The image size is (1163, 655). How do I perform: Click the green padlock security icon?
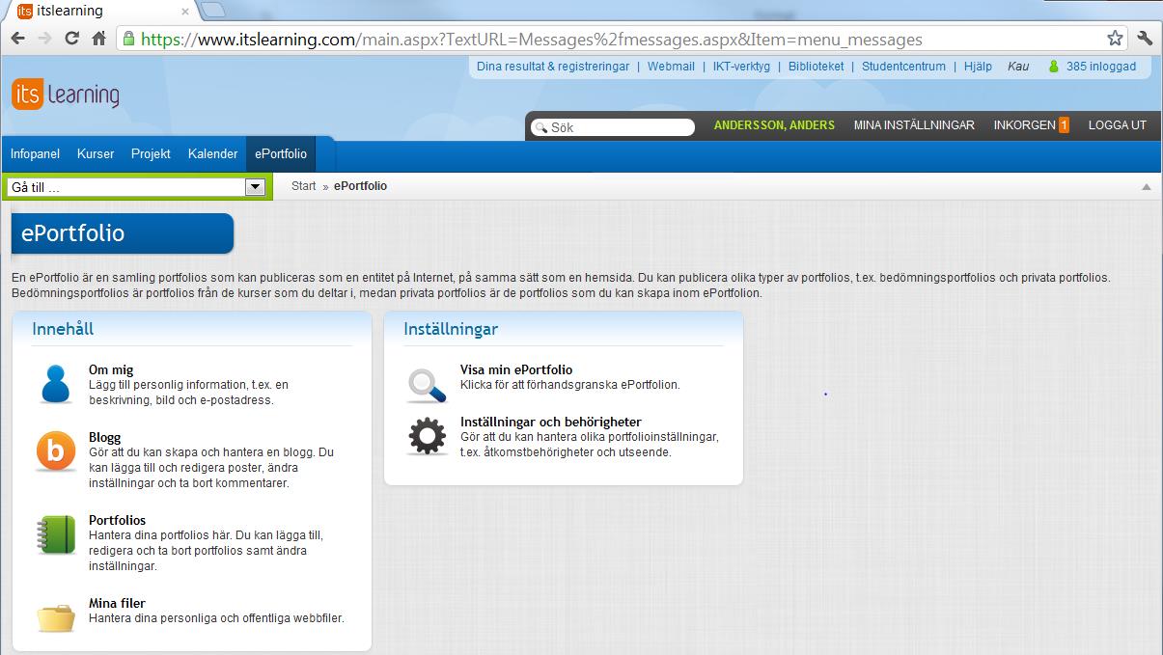click(x=127, y=39)
